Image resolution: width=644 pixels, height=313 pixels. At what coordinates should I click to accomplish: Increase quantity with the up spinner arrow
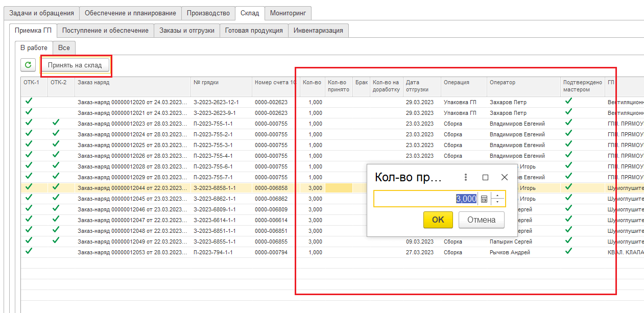[497, 196]
